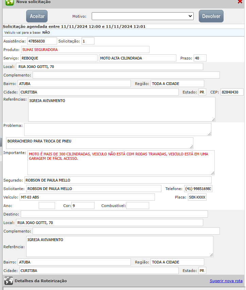Click the CEP input field

[x=232, y=92]
